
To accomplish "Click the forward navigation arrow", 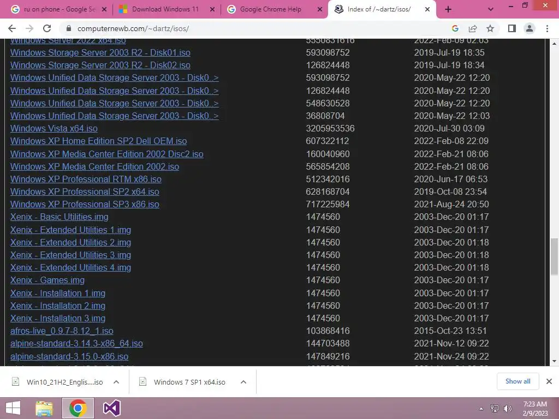I will pos(29,28).
